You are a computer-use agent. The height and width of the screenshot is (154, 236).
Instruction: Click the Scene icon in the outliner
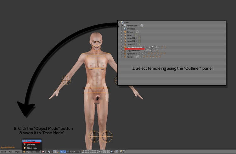(x=122, y=23)
